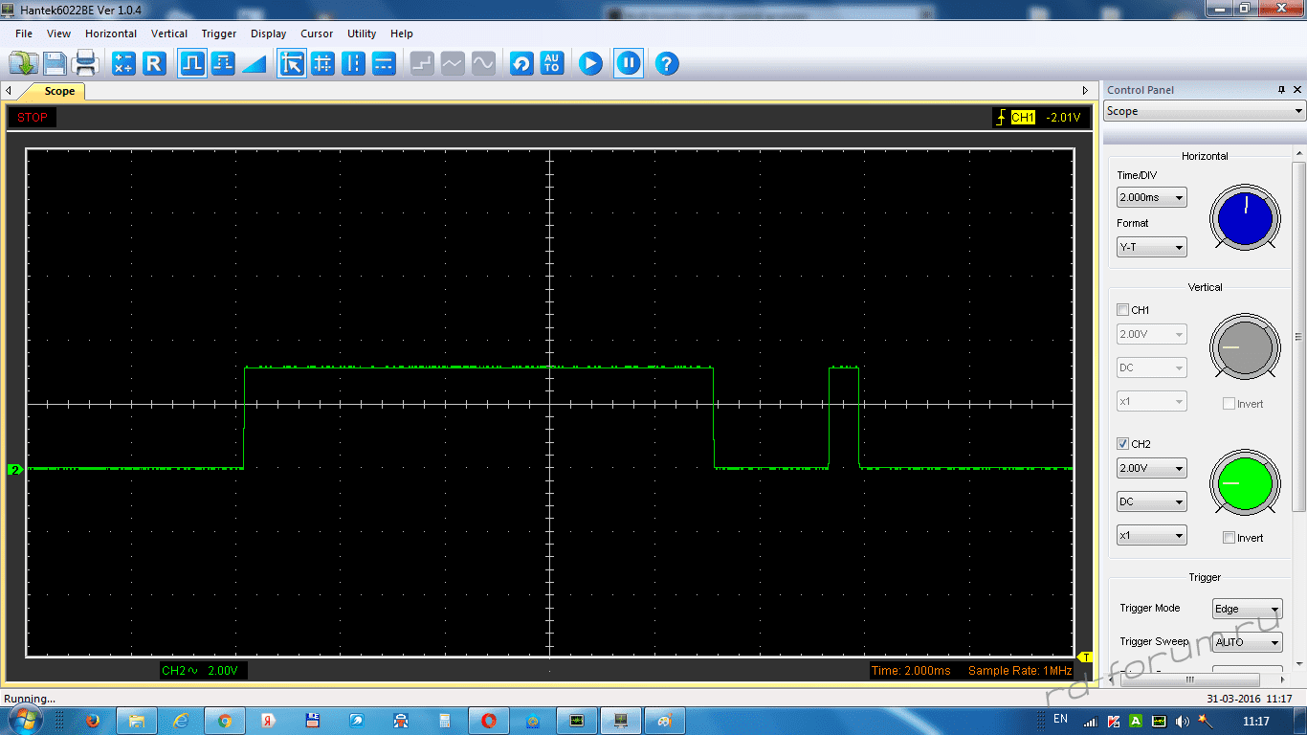Toggle the CH2 Invert checkbox
Image resolution: width=1307 pixels, height=735 pixels.
tap(1229, 538)
